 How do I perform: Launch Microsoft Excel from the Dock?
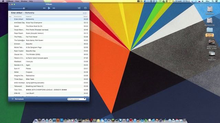146,120
